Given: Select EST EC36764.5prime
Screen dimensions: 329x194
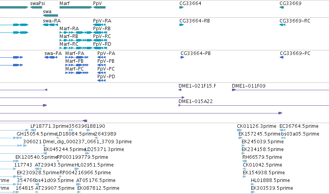Looking at the screenshot, I should coord(283,130).
